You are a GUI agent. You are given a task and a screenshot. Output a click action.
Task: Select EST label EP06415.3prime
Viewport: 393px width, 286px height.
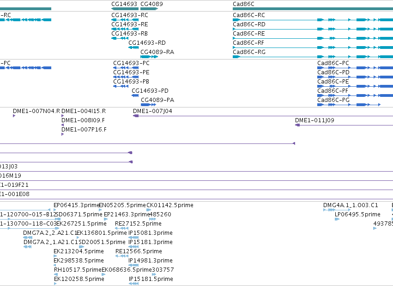(77, 205)
